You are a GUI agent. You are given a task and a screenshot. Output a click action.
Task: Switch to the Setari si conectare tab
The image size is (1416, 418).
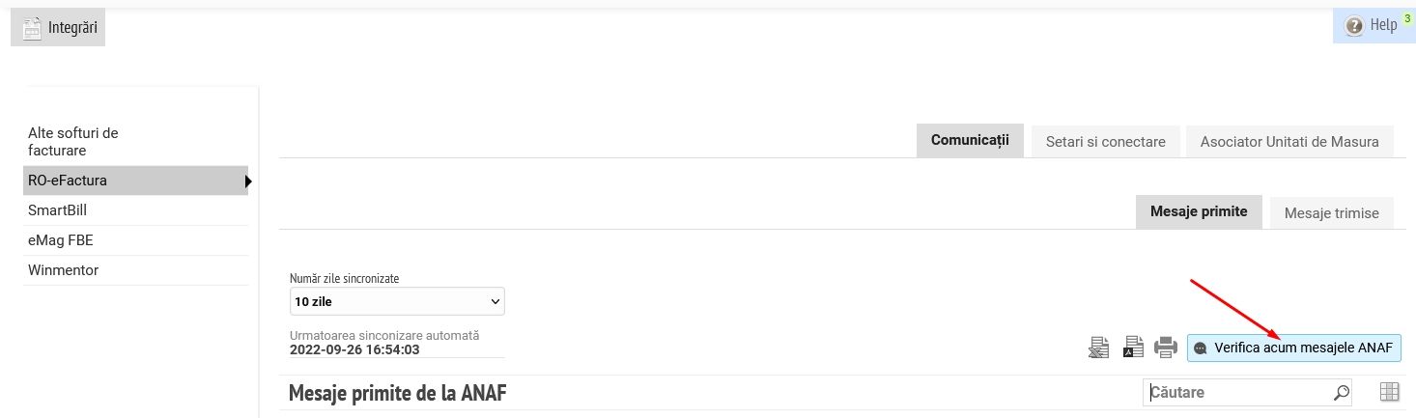[x=1105, y=141]
